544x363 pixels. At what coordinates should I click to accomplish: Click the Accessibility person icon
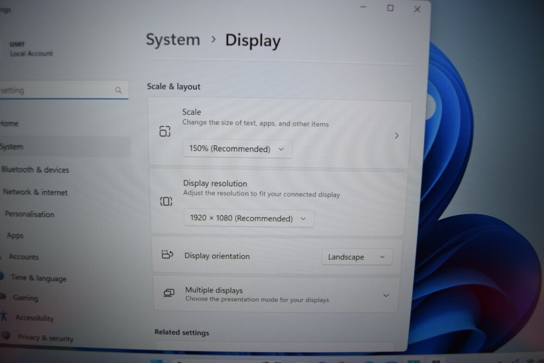coord(4,316)
